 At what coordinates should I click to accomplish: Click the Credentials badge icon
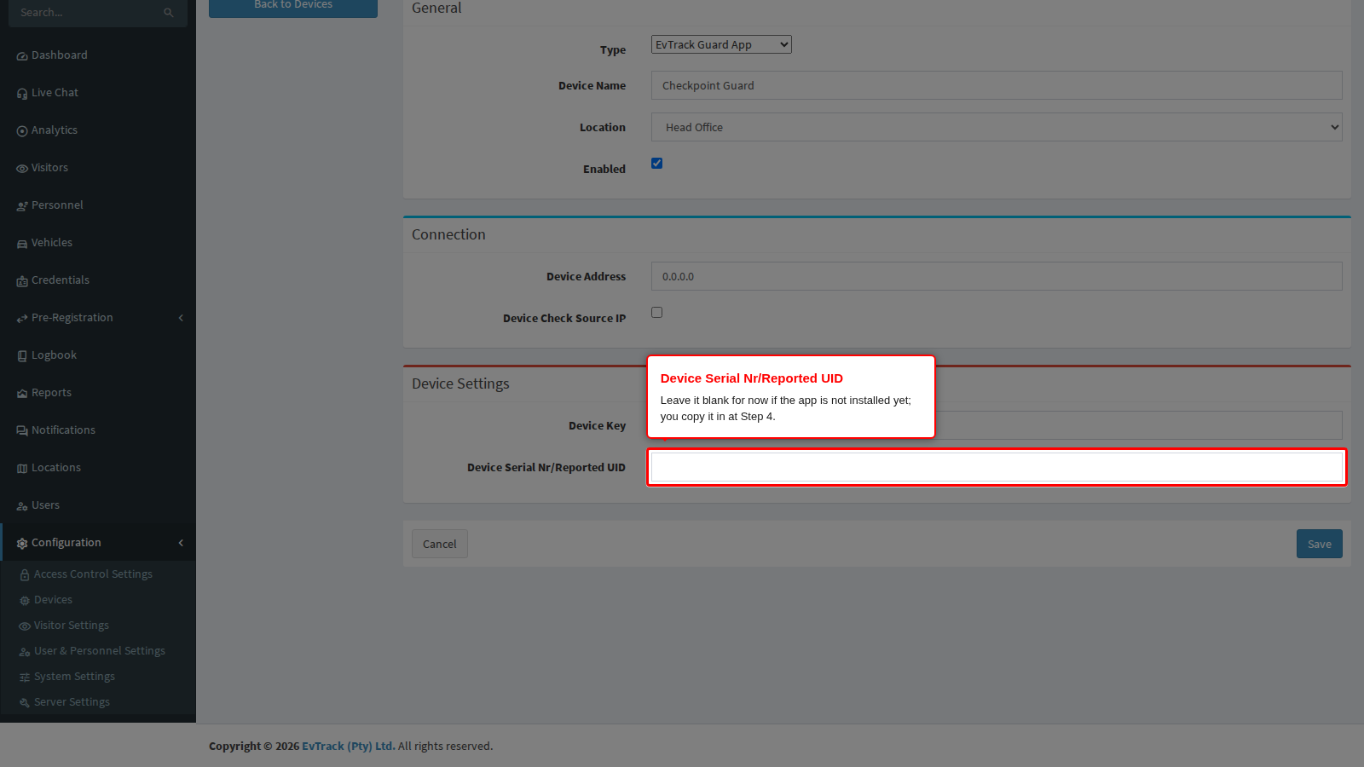pos(22,281)
